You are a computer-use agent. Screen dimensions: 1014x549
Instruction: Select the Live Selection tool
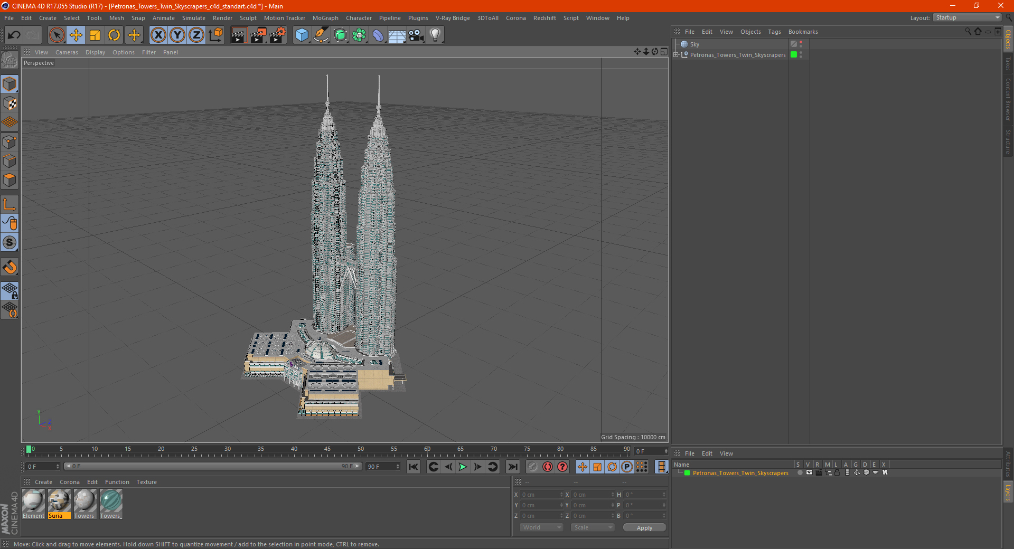pyautogui.click(x=57, y=35)
